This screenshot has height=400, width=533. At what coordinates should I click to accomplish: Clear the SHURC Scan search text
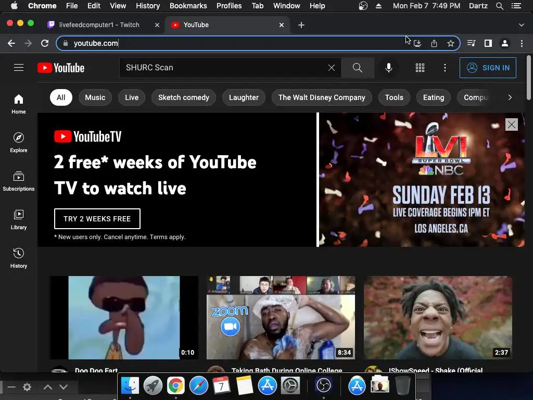point(332,68)
